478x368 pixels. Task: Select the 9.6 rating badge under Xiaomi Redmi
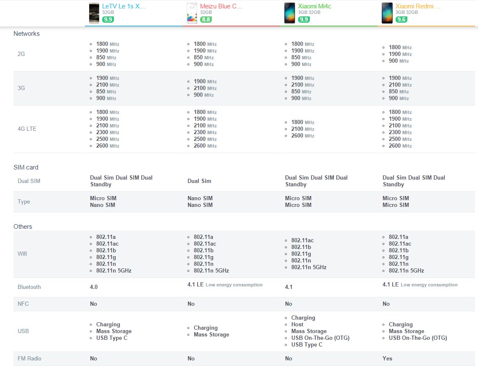(x=401, y=19)
